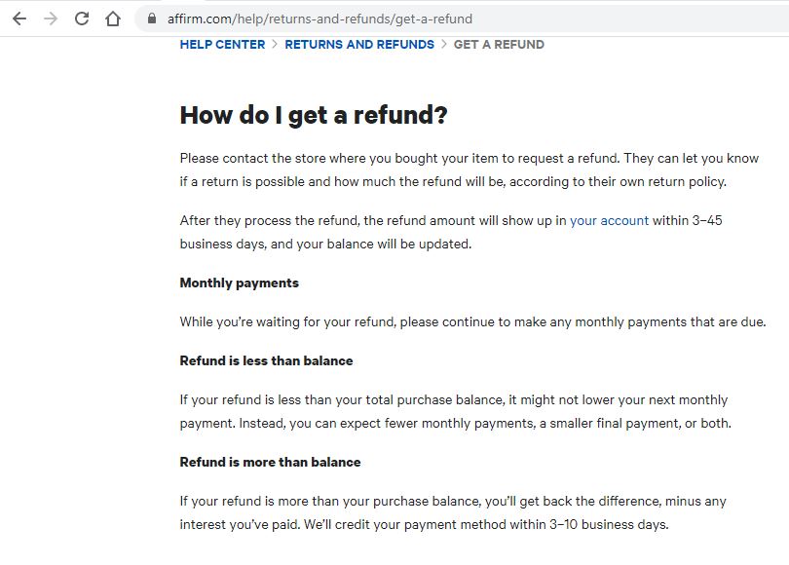View site info via the padlock icon
The image size is (789, 565).
point(151,19)
